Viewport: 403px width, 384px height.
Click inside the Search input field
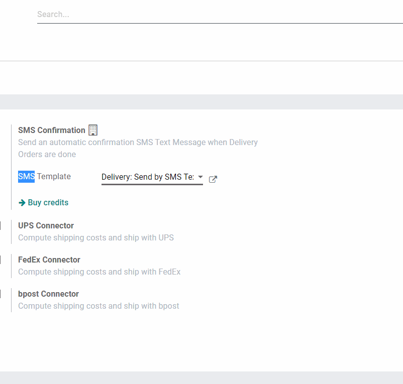tap(151, 14)
